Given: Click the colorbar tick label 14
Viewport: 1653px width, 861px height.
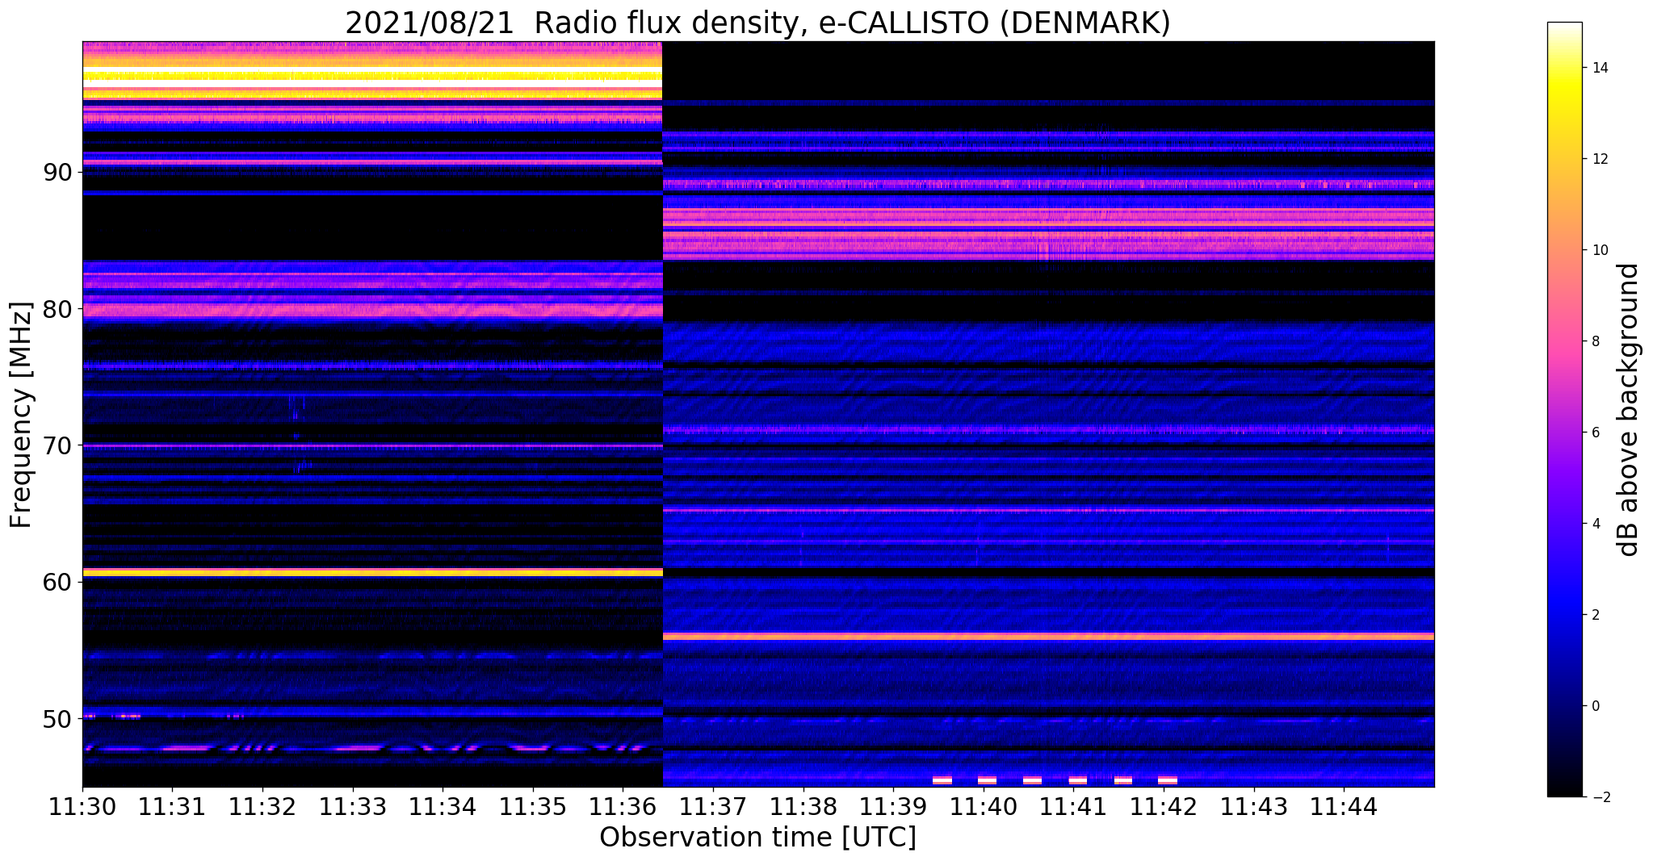Looking at the screenshot, I should pos(1598,68).
